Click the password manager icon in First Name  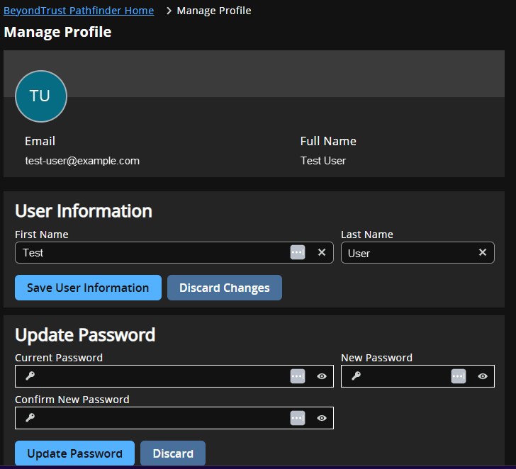point(298,253)
